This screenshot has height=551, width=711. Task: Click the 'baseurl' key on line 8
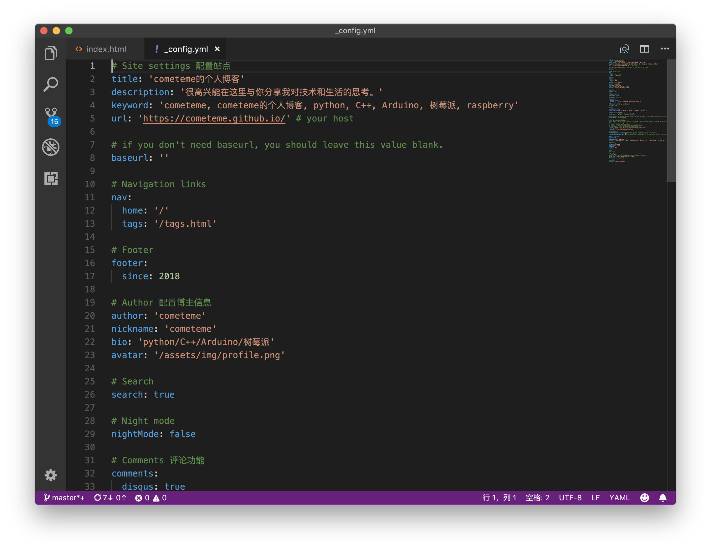130,158
